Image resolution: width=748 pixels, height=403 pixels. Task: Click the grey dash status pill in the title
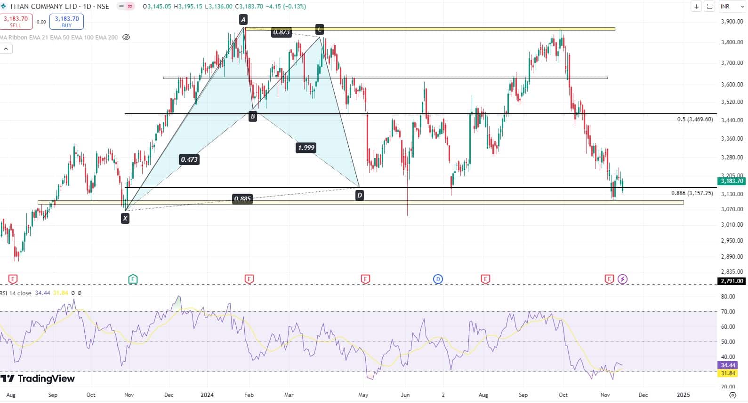(121, 7)
